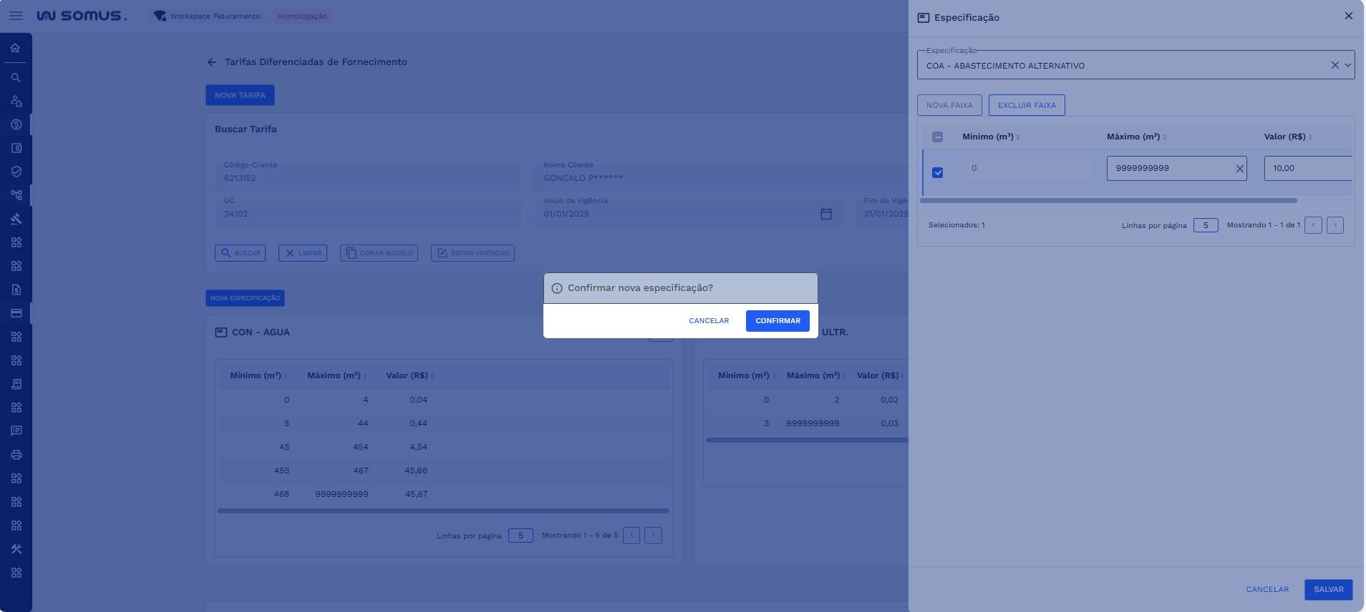Click the EXCLUIR FAIXA button

(x=1027, y=105)
